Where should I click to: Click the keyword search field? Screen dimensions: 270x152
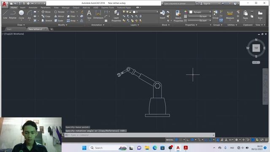click(x=179, y=3)
